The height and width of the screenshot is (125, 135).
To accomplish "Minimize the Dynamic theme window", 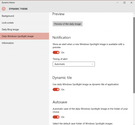I will coord(117,3).
